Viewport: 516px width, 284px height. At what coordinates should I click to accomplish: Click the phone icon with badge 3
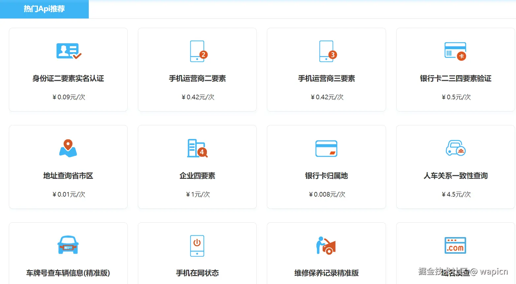[x=326, y=51]
